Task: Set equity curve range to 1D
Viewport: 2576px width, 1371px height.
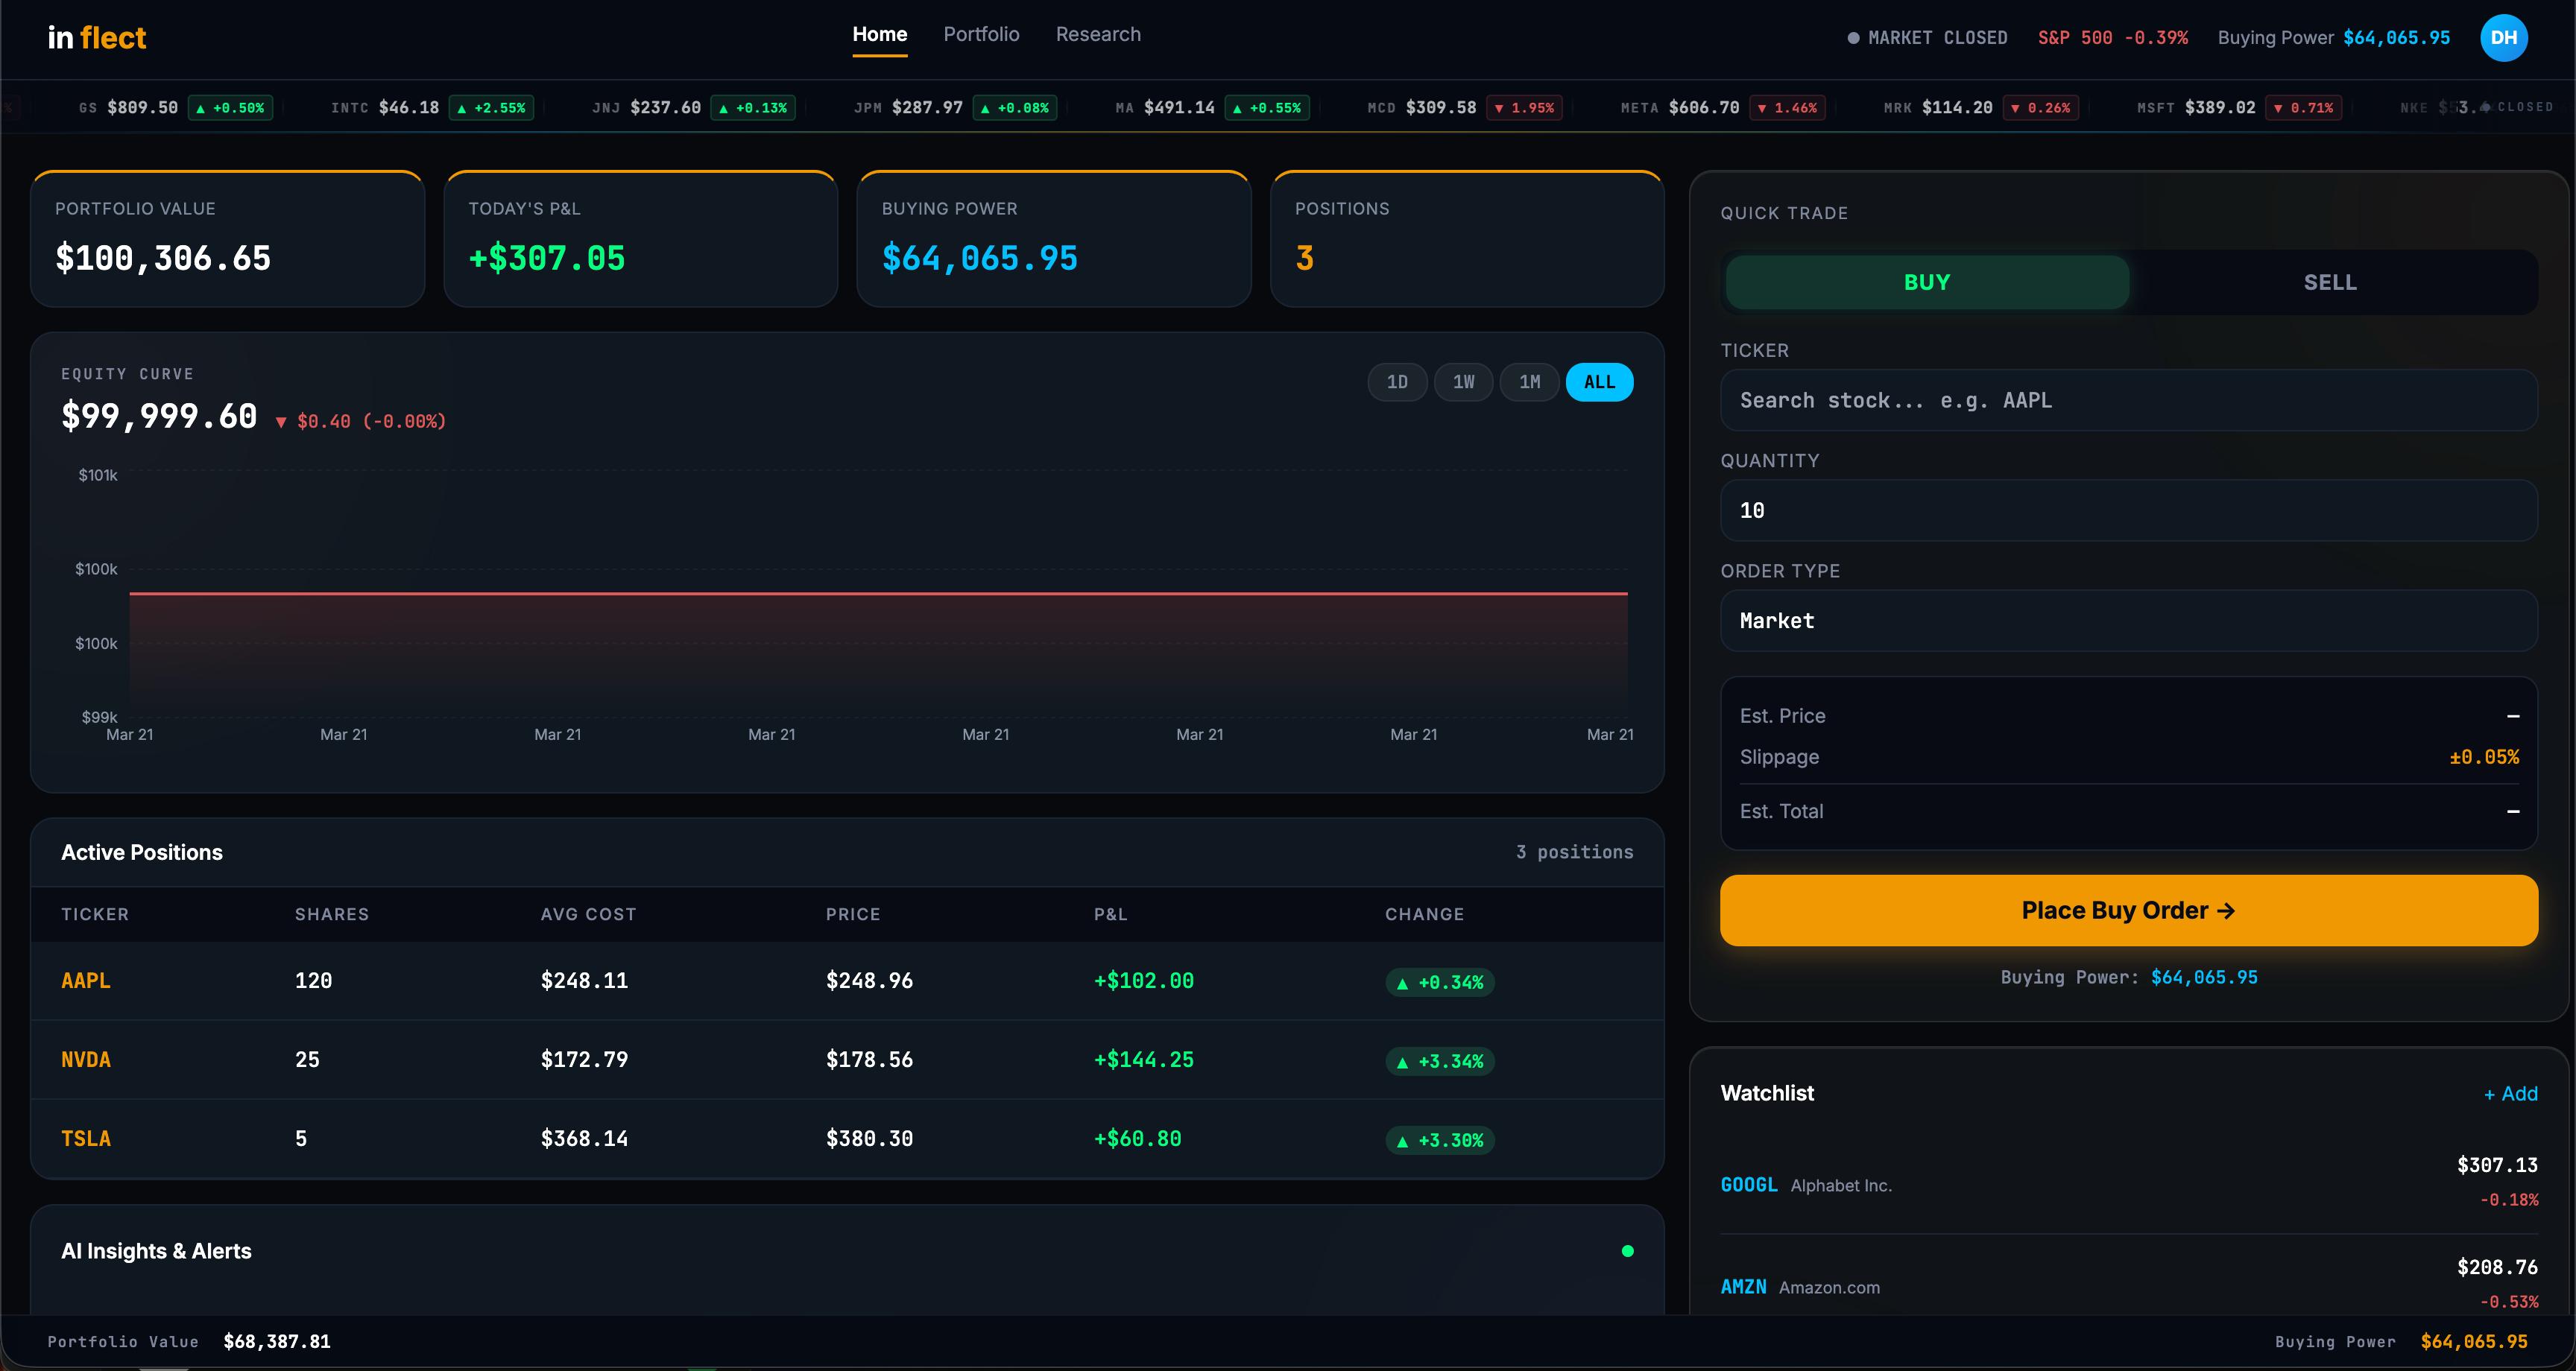Action: click(x=1397, y=382)
